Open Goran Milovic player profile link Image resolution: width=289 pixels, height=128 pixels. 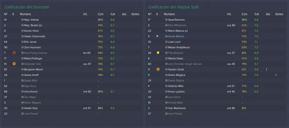tap(176, 36)
